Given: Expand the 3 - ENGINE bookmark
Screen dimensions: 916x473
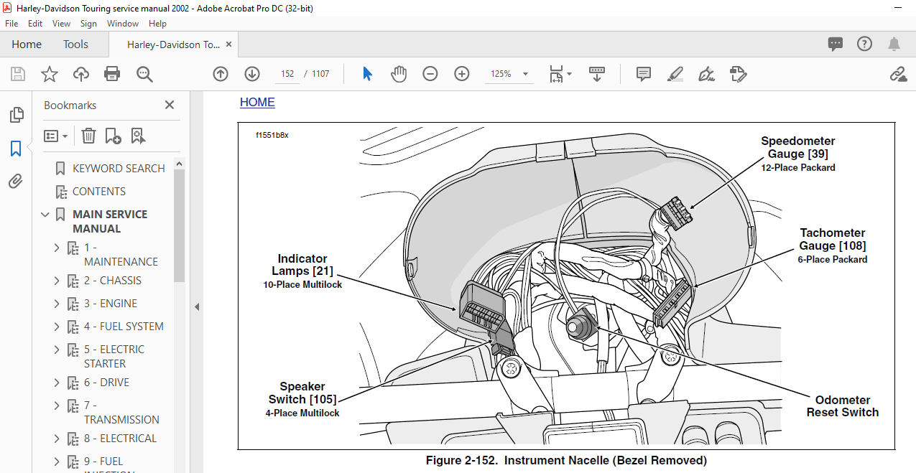Looking at the screenshot, I should point(57,304).
